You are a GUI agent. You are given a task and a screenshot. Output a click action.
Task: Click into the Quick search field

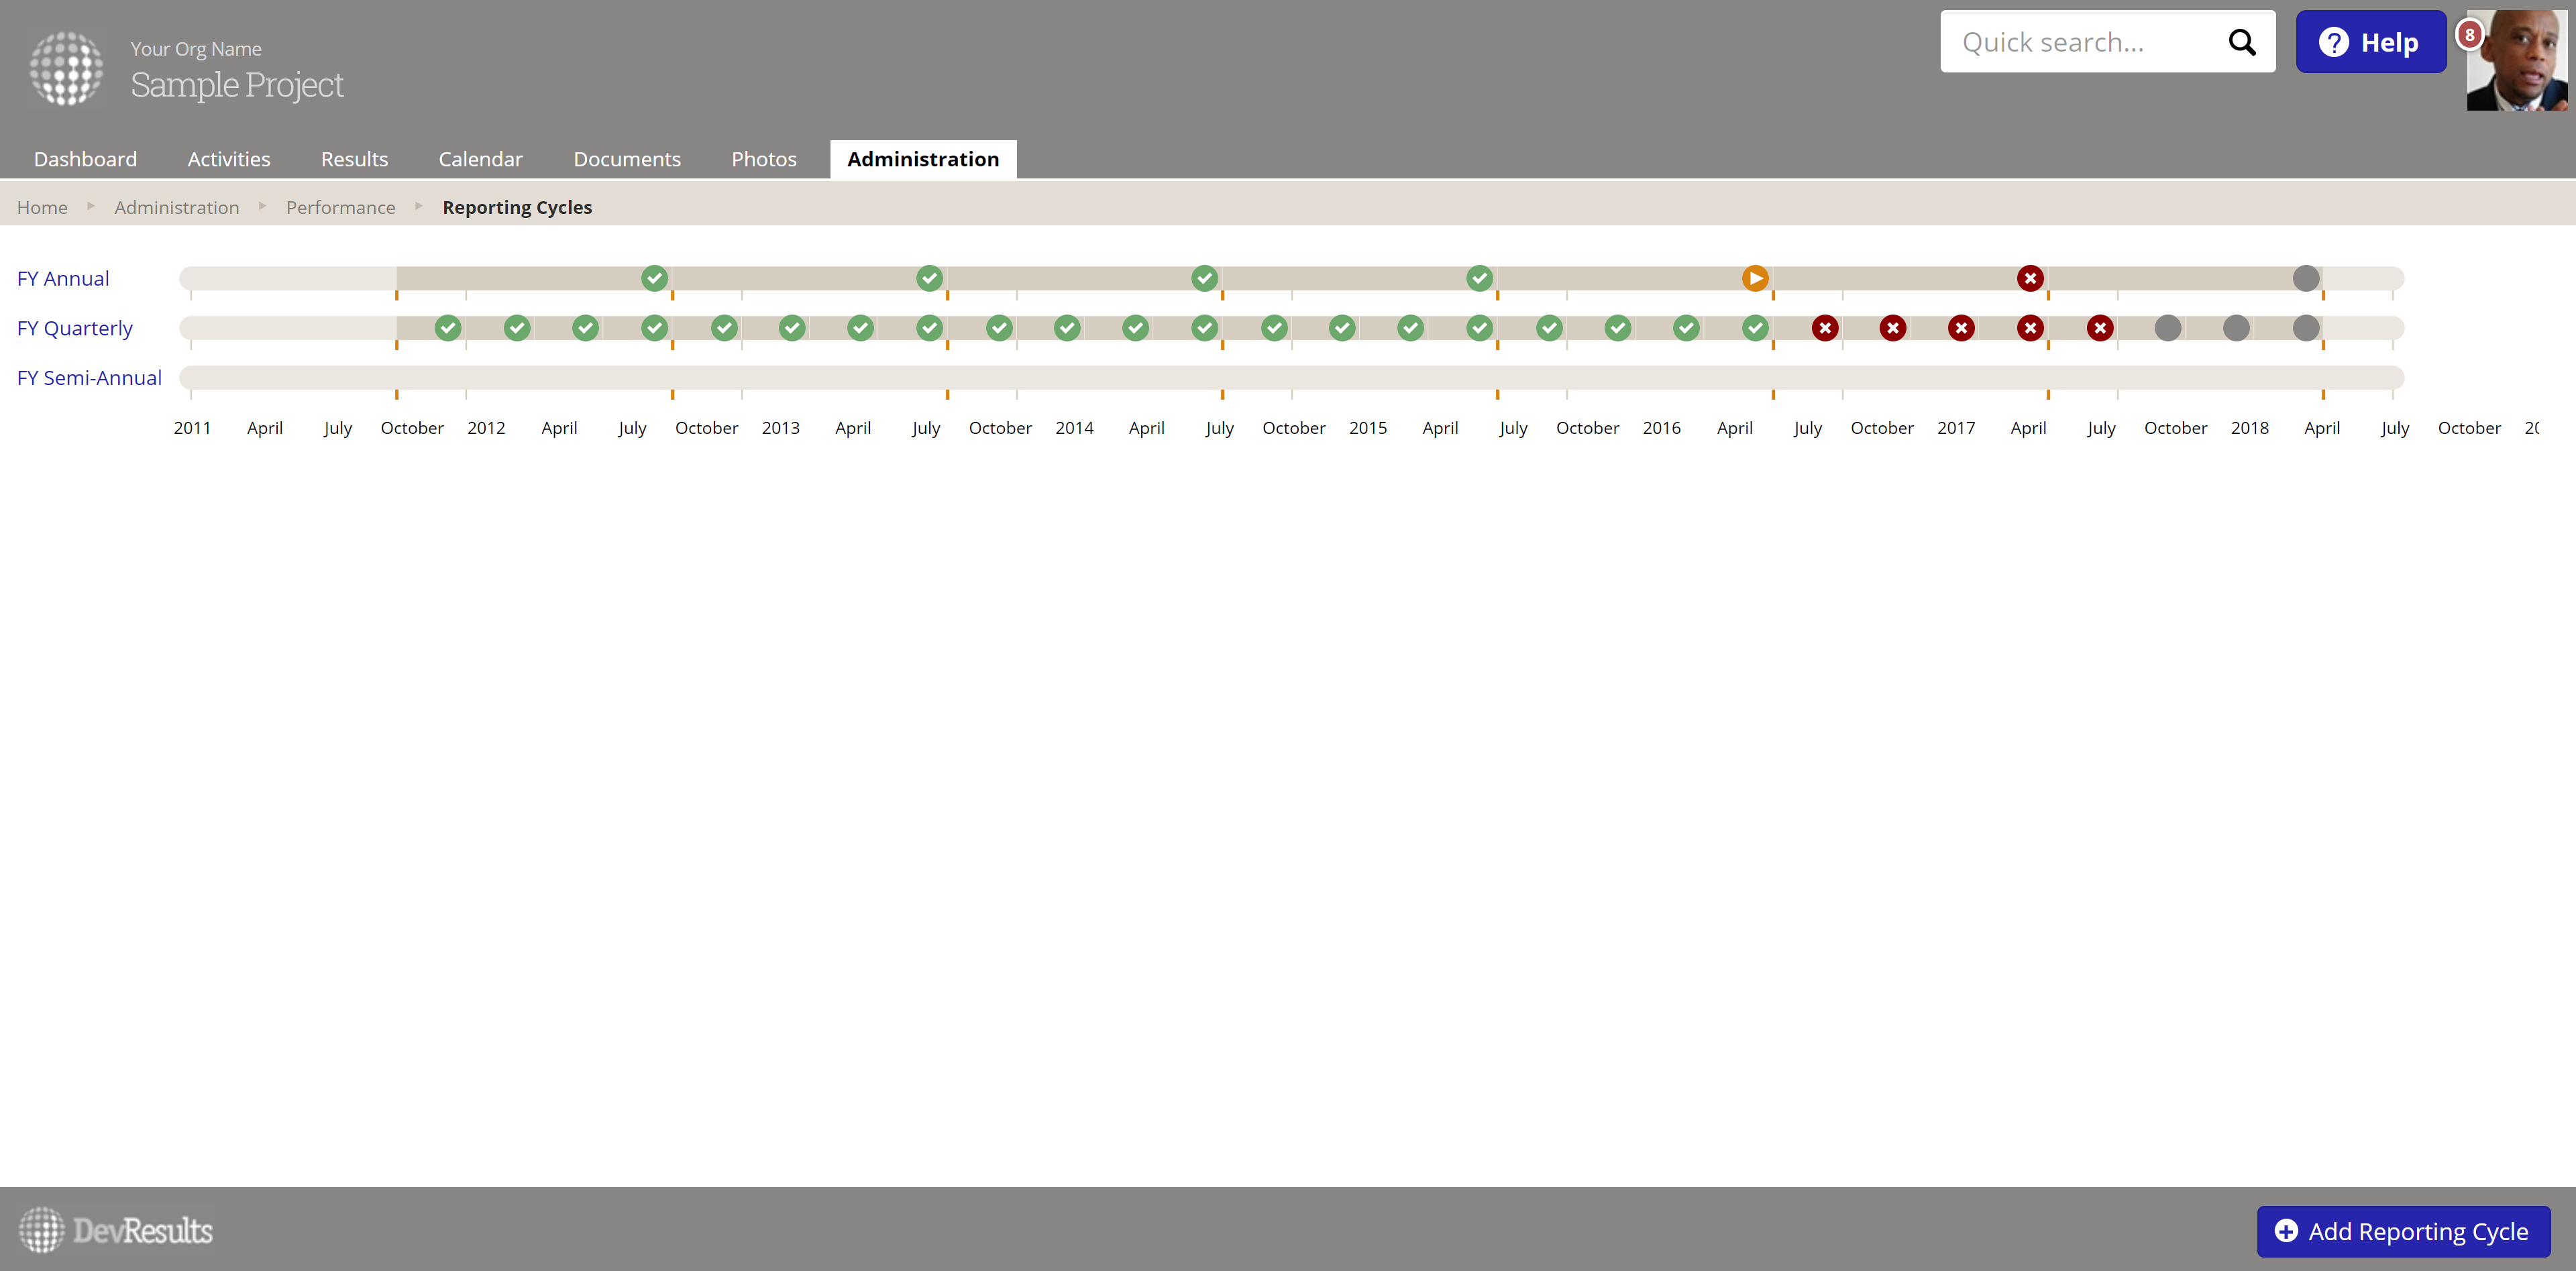[x=2080, y=42]
